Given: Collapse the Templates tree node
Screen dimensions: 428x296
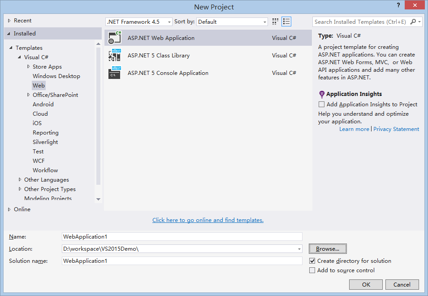Looking at the screenshot, I should tap(11, 48).
